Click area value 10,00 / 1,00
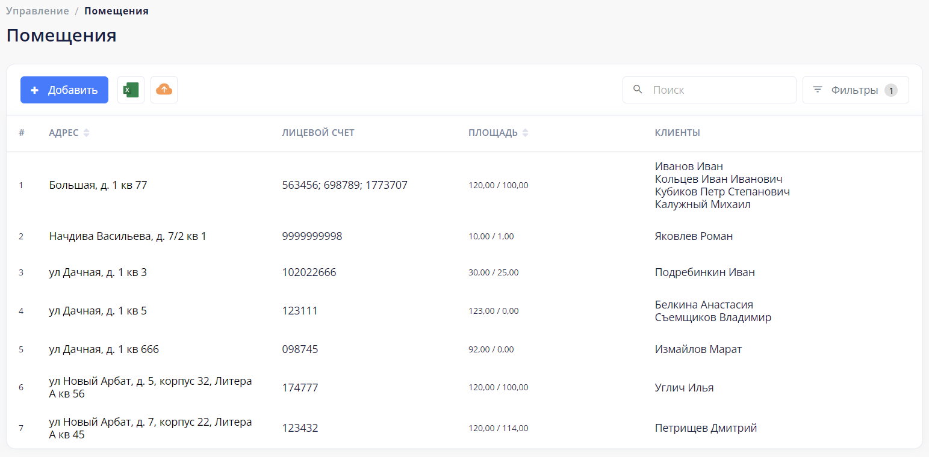This screenshot has height=457, width=929. [491, 236]
